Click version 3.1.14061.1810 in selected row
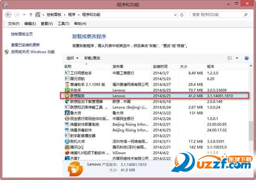The height and width of the screenshot is (180, 256). click(x=220, y=96)
